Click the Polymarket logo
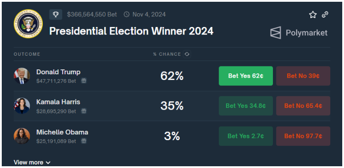344x168 pixels. (299, 33)
